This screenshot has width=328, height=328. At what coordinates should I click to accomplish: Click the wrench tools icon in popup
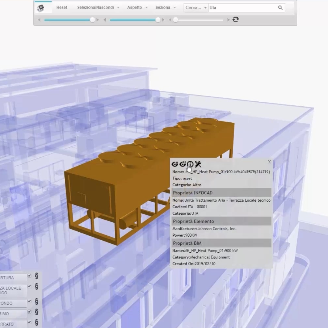point(198,164)
